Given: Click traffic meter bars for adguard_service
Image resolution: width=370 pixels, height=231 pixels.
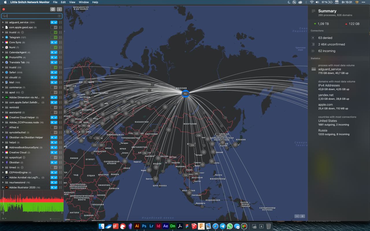Looking at the screenshot, I should coord(60,22).
